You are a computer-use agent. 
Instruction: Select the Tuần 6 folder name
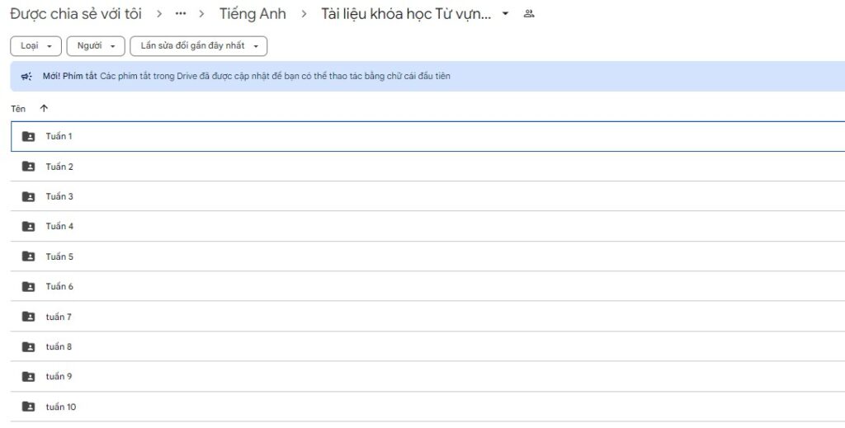59,286
